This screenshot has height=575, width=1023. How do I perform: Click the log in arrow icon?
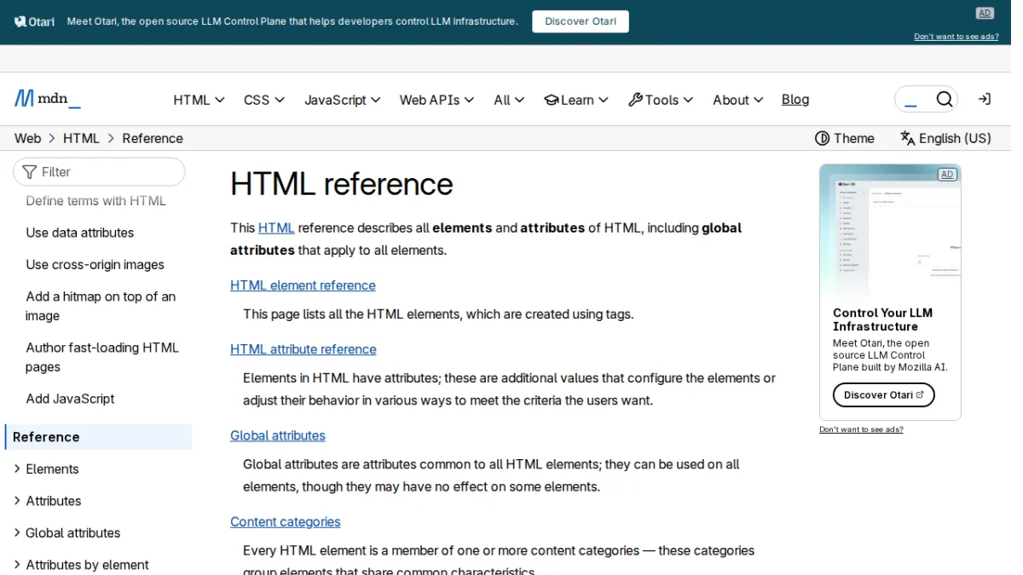click(x=984, y=100)
